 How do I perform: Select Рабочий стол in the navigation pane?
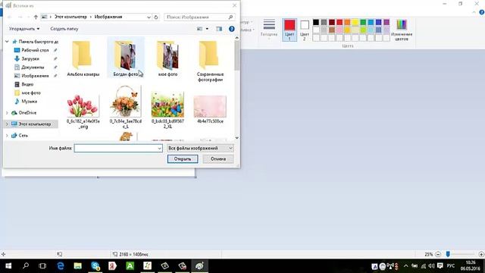click(35, 50)
